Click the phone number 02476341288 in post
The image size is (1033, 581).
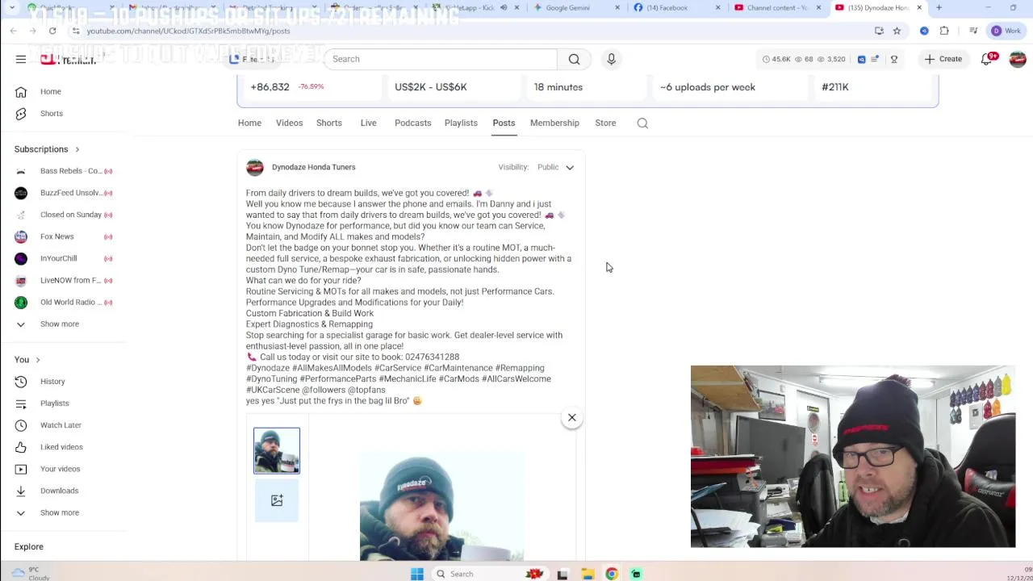click(432, 357)
